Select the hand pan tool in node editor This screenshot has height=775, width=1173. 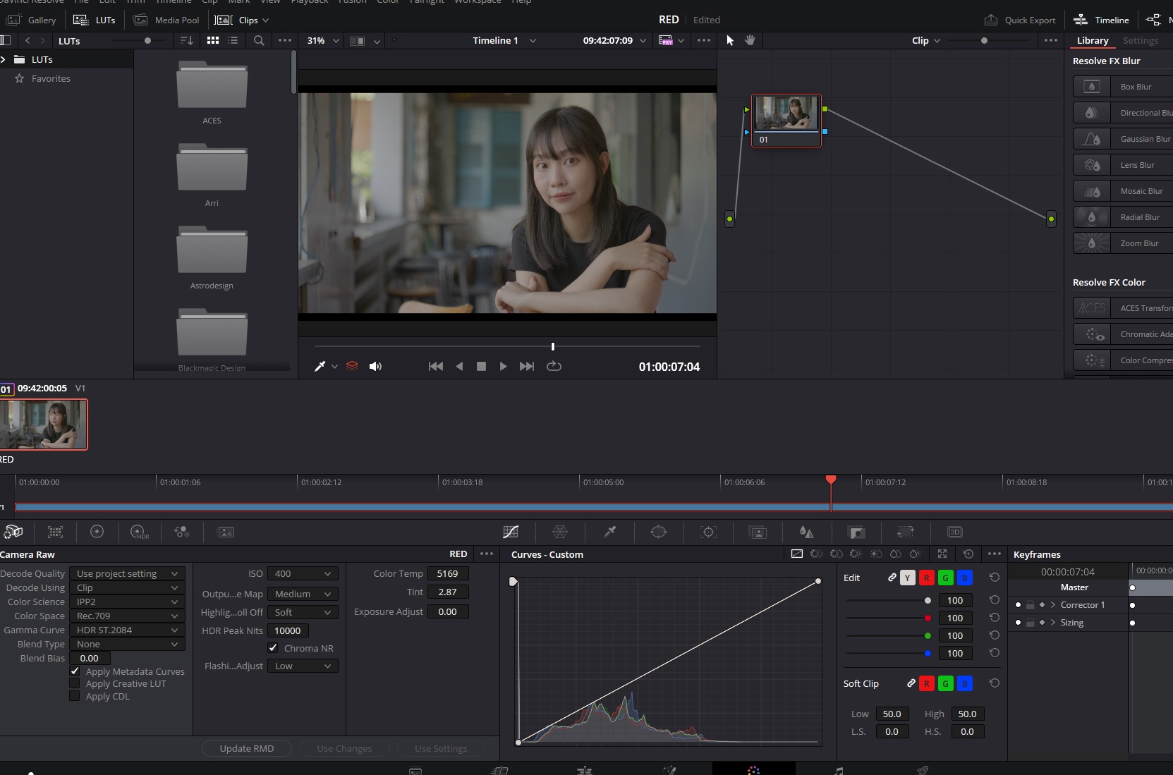pos(750,40)
